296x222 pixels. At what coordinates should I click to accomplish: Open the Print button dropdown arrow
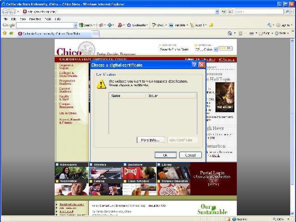[257, 33]
